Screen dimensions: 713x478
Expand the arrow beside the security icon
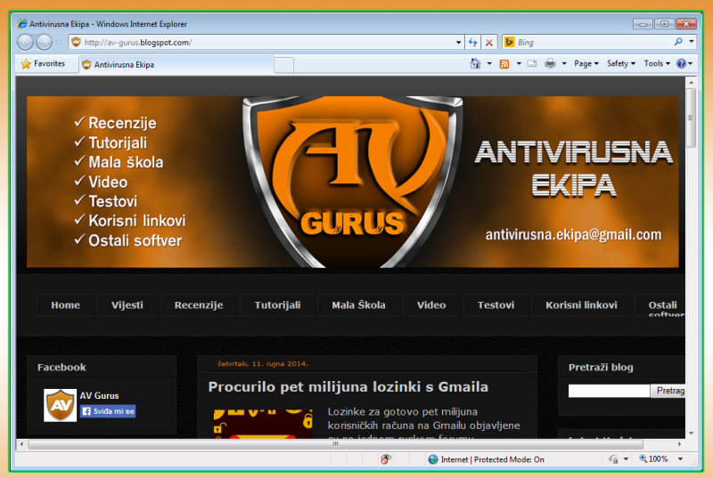tap(627, 459)
